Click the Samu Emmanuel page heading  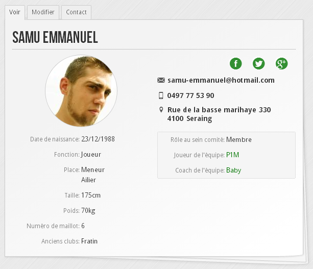55,37
